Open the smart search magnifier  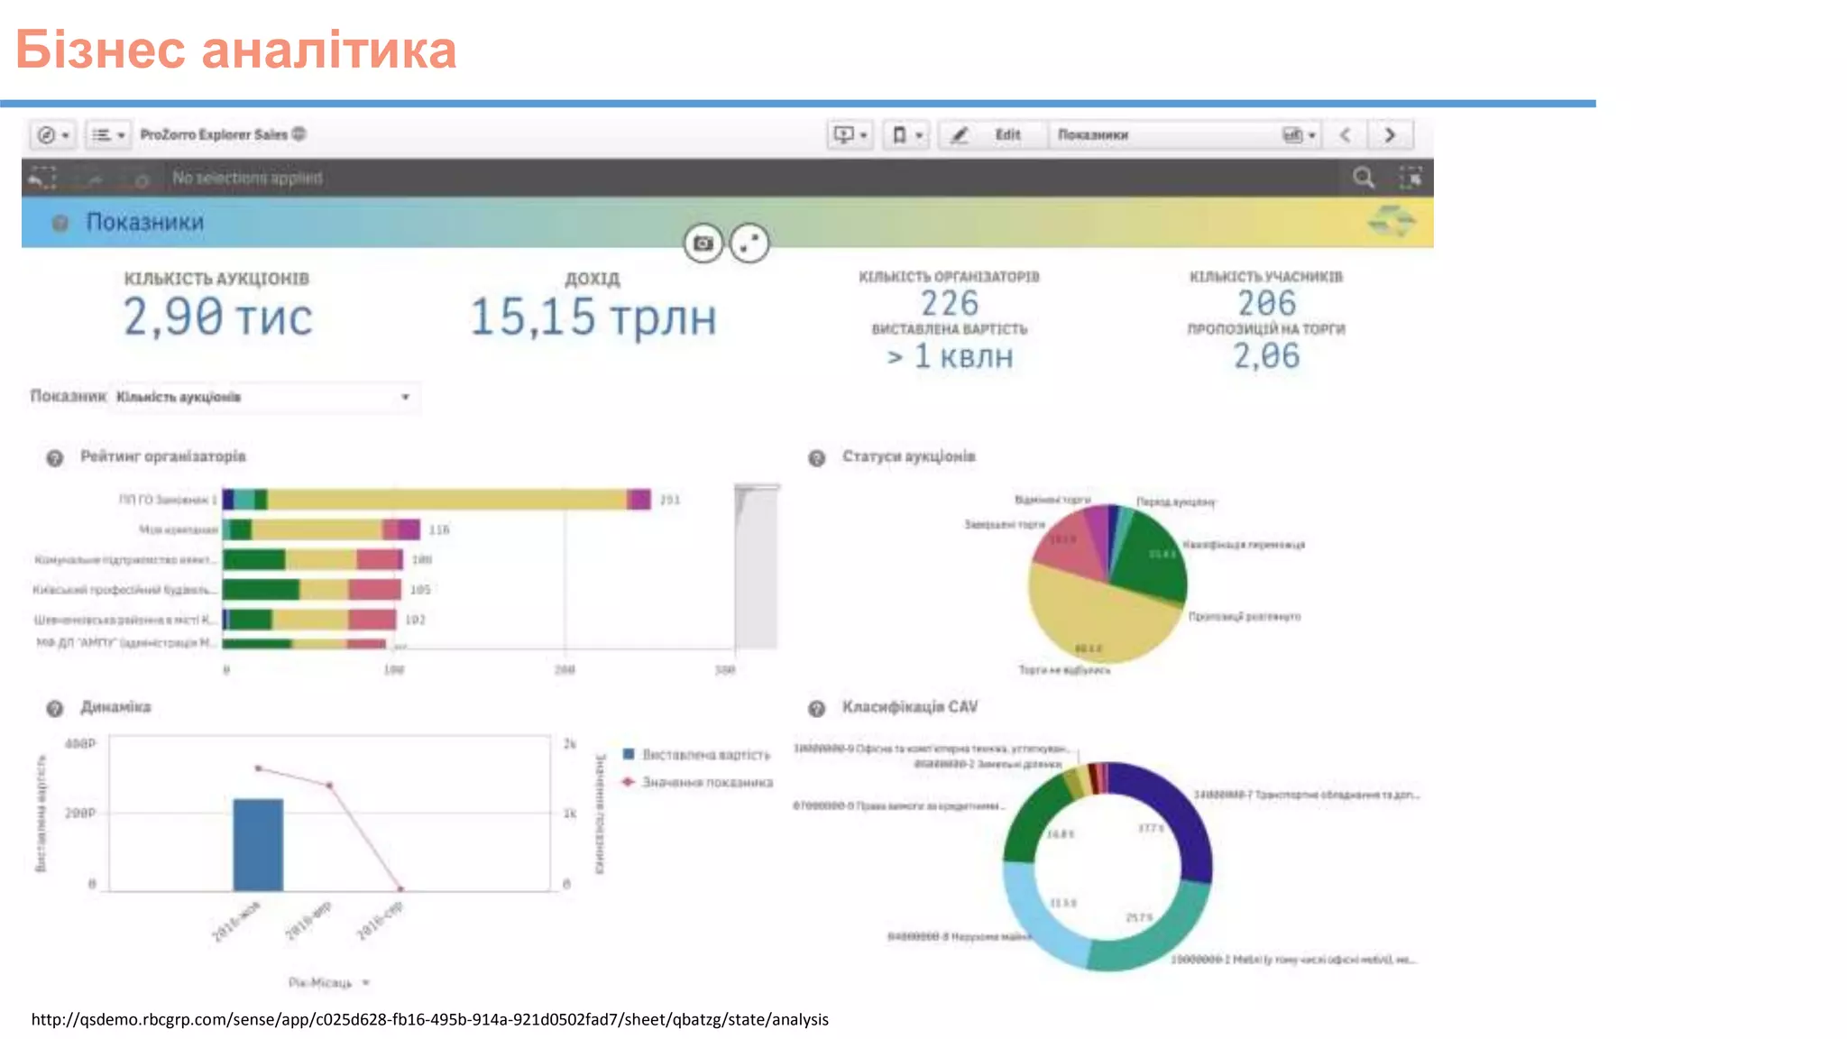(x=1364, y=178)
